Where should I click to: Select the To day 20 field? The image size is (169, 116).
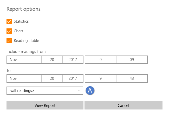click(x=52, y=78)
